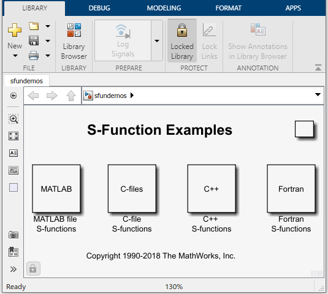Image resolution: width=328 pixels, height=294 pixels.
Task: Toggle hide/show explorer bar circle arrow icon
Action: (13, 96)
